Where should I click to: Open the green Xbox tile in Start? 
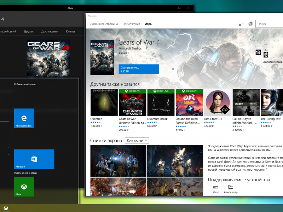click(24, 187)
